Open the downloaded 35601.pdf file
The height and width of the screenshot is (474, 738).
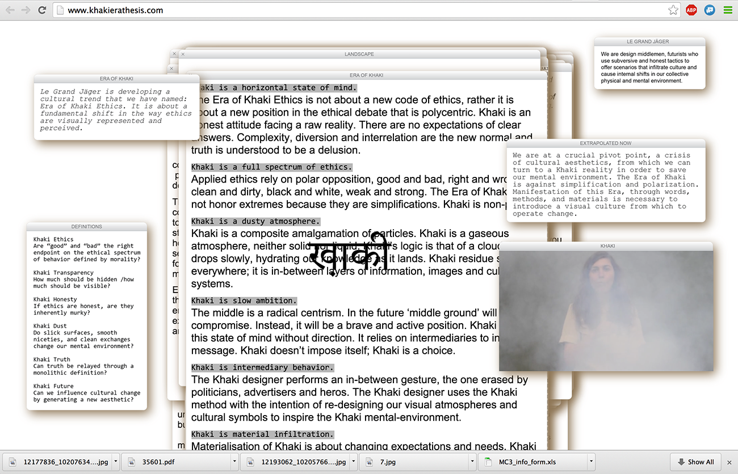pos(175,462)
